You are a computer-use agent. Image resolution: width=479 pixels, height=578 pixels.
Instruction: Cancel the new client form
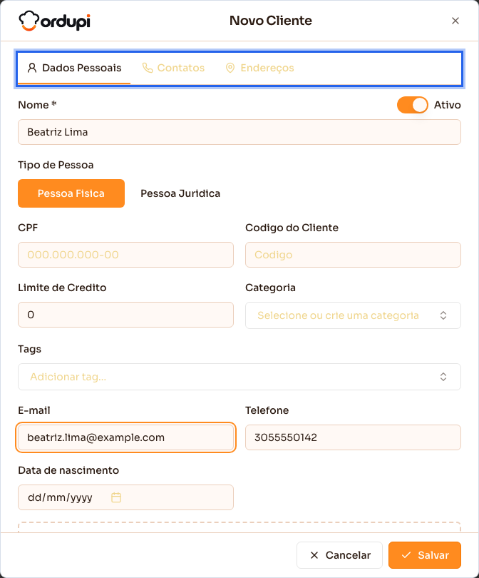click(339, 555)
